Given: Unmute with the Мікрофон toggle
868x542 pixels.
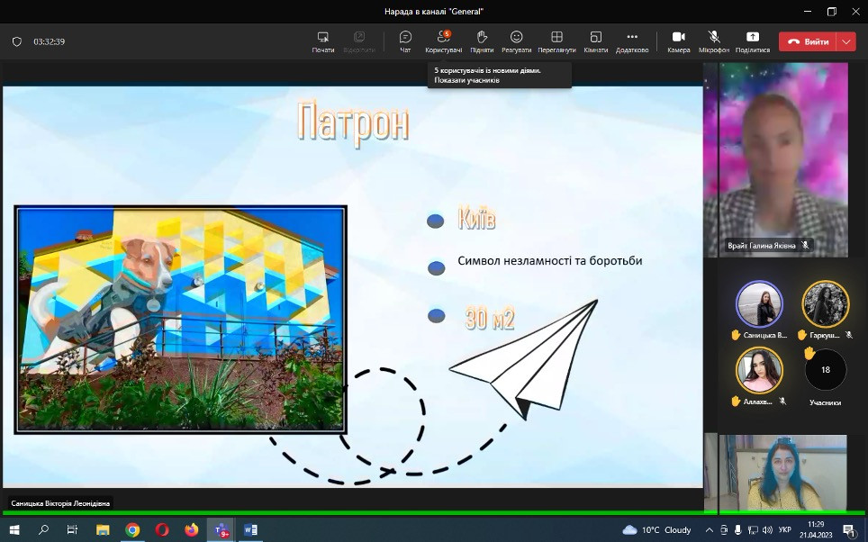Looking at the screenshot, I should tap(713, 41).
